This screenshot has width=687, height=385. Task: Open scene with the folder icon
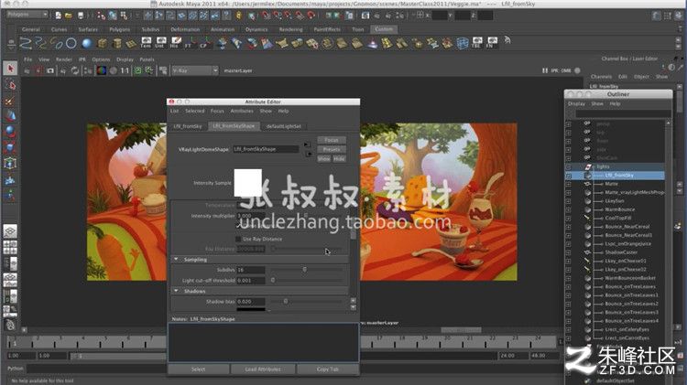tap(69, 16)
